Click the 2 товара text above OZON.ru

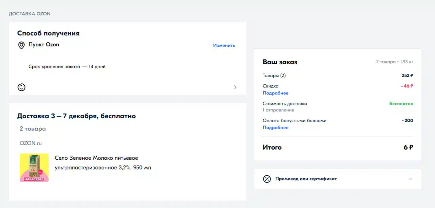click(33, 129)
